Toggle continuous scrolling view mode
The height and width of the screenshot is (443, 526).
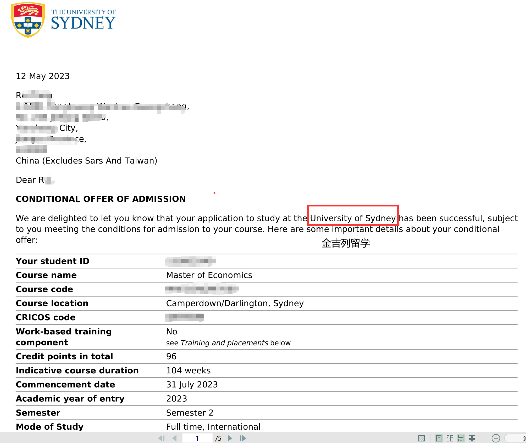pos(461,438)
